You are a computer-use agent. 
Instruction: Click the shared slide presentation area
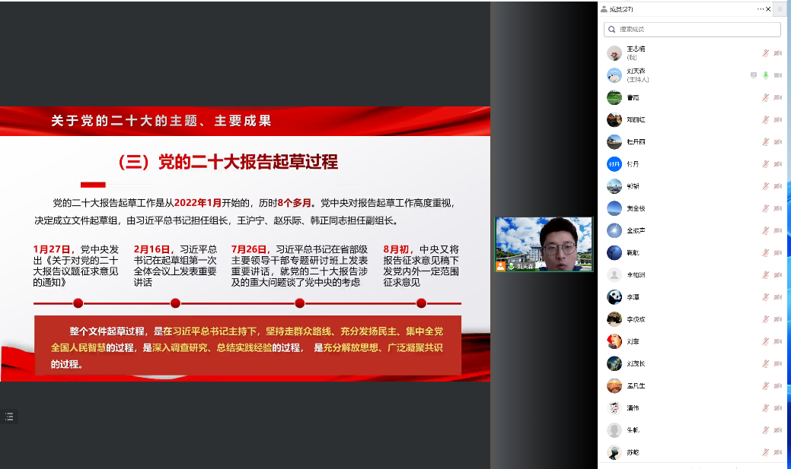coord(245,243)
